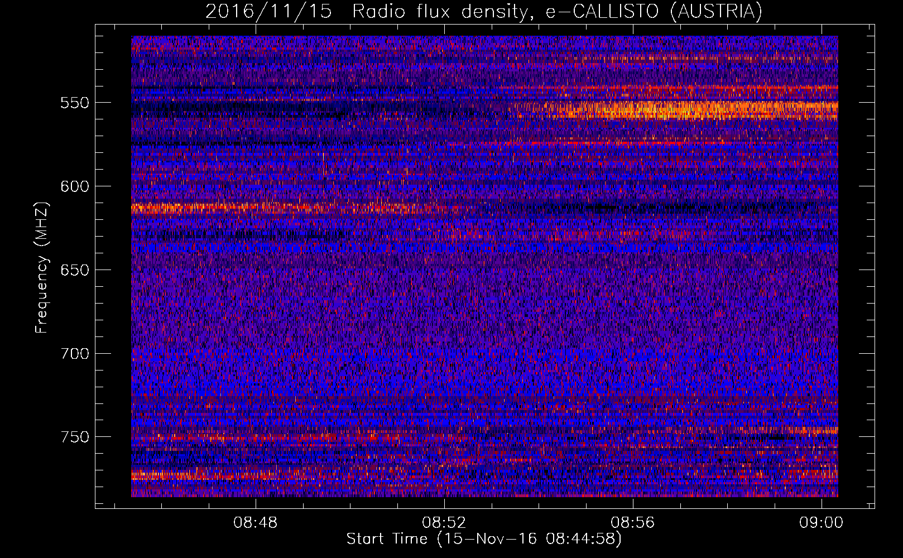Select the 600 frequency tick label
This screenshot has height=558, width=903.
(75, 186)
